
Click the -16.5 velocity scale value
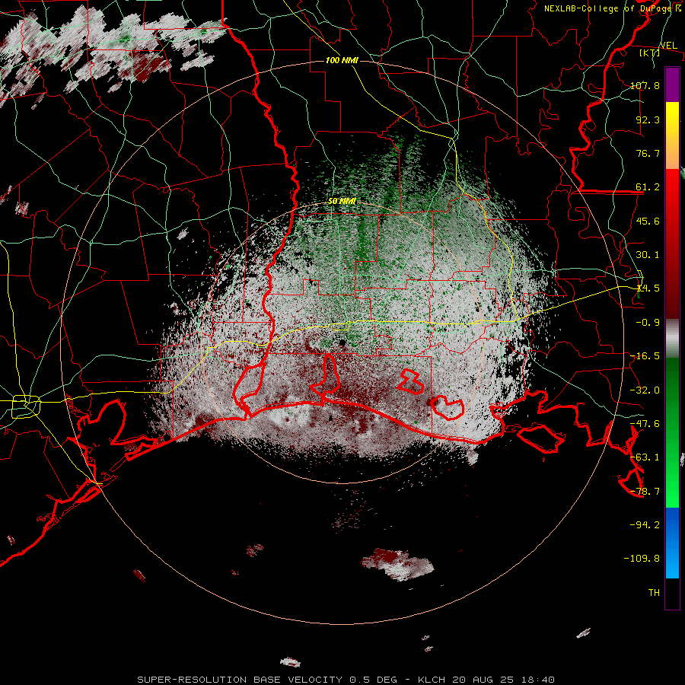pyautogui.click(x=645, y=356)
